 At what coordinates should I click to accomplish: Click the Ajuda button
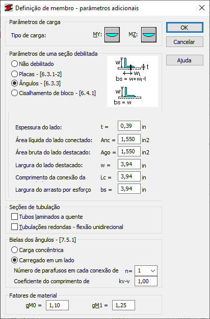point(185,60)
